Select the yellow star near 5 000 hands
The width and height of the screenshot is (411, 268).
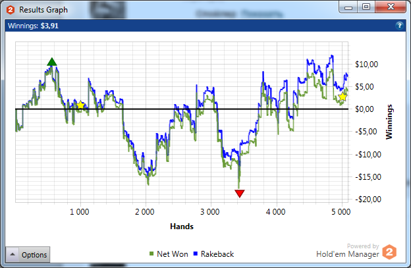point(342,97)
